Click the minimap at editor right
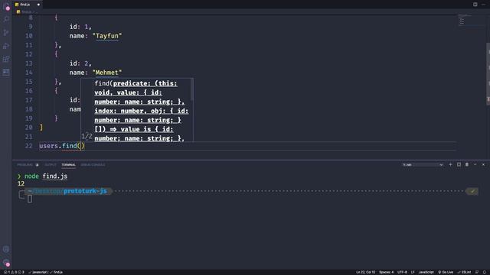Screen dimensions: 490x275 click(x=472, y=21)
